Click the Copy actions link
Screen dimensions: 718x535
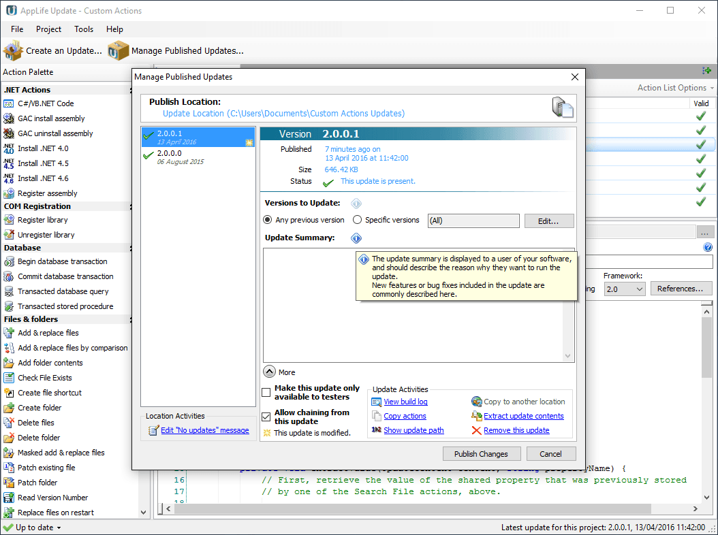click(405, 416)
